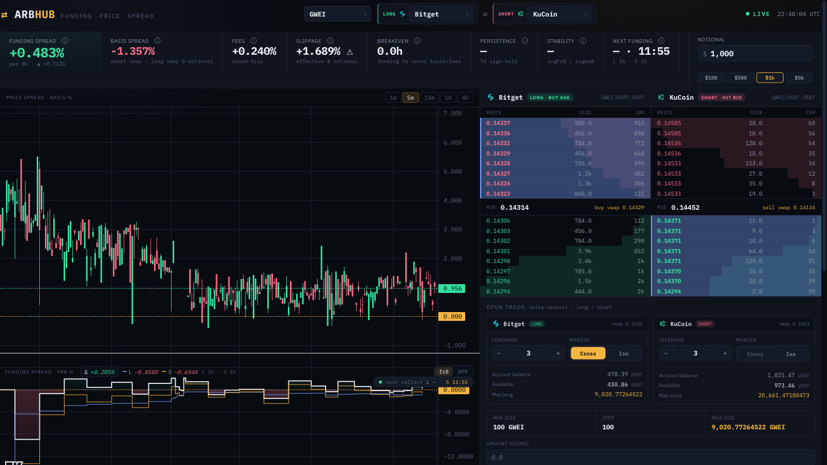
Task: Select the 1h chart timeframe
Action: tap(448, 98)
